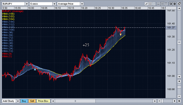The height and width of the screenshot is (105, 183).
Task: Click the down arrow of the price scrollbar
Action: [x=179, y=76]
